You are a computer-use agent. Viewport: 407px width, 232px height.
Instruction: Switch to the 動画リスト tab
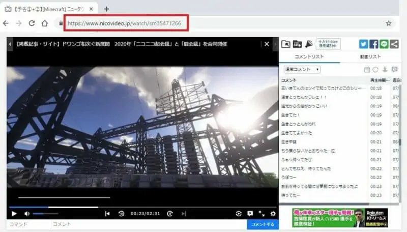point(370,56)
